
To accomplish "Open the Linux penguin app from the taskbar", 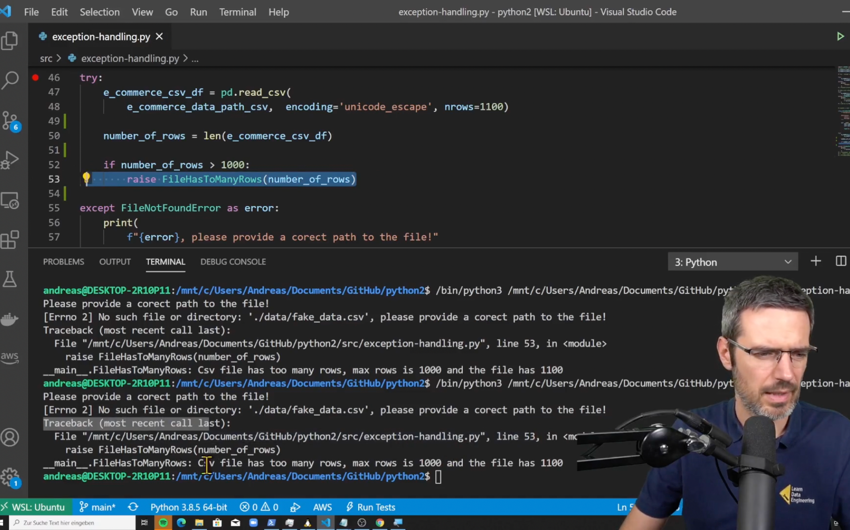I will click(x=307, y=523).
